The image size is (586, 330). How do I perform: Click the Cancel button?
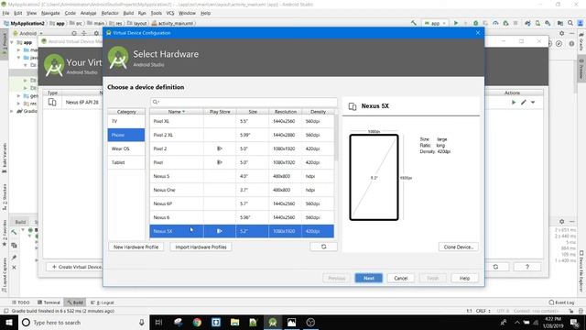click(x=401, y=278)
